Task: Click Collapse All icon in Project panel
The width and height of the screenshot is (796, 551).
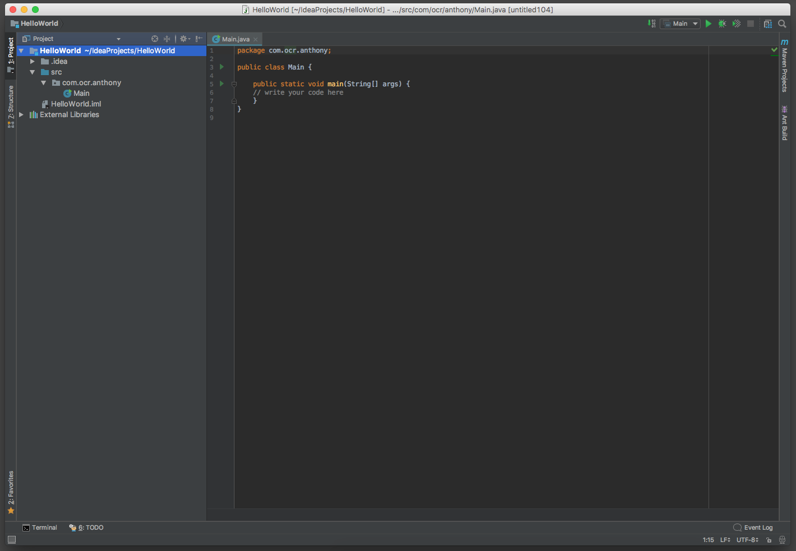Action: click(167, 39)
